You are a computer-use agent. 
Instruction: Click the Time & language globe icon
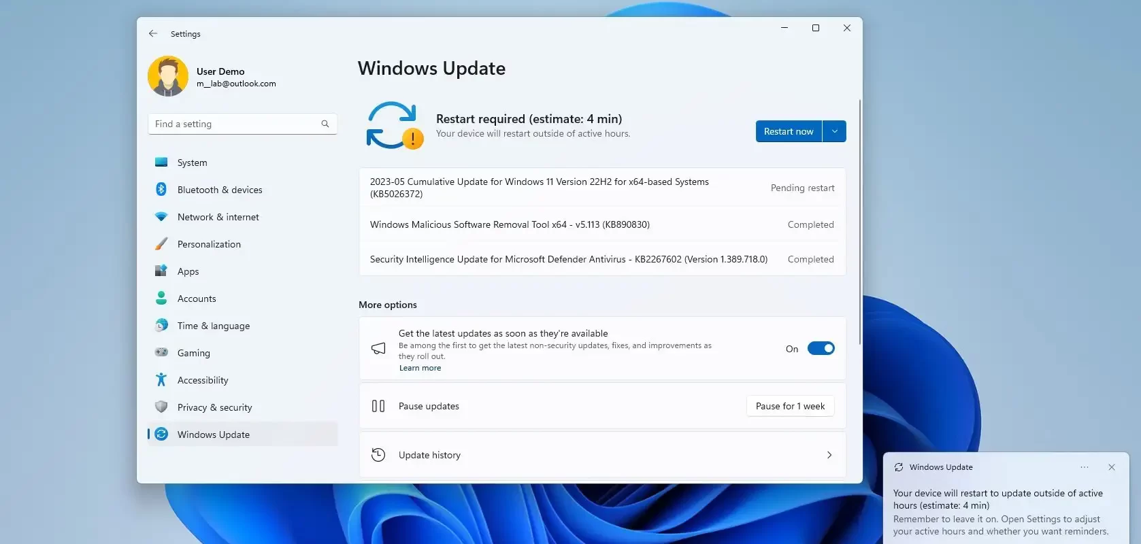tap(161, 326)
